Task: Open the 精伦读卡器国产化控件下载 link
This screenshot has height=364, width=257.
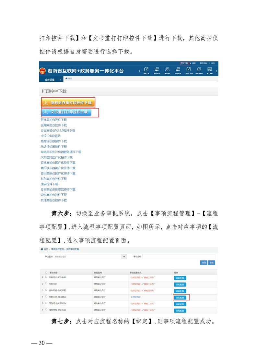Action: point(58,168)
